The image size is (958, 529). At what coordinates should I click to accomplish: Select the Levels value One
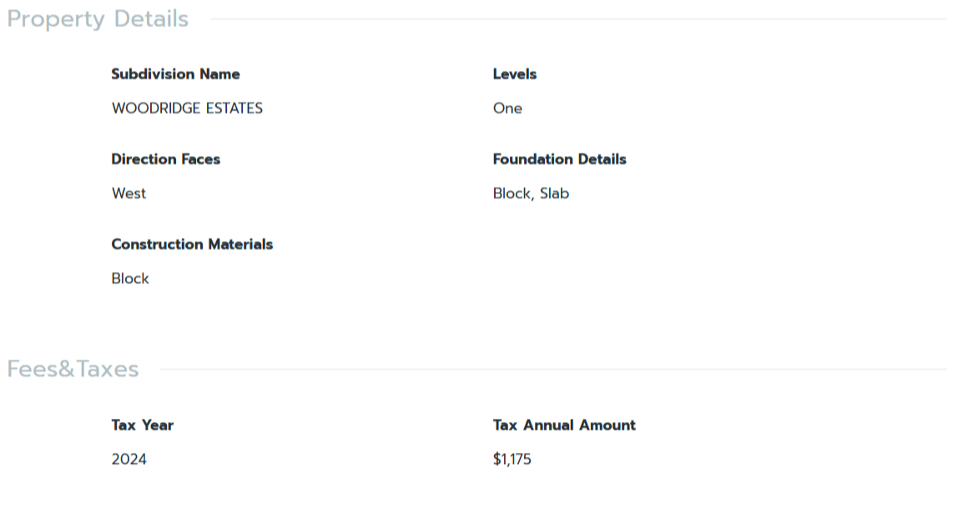click(x=507, y=108)
